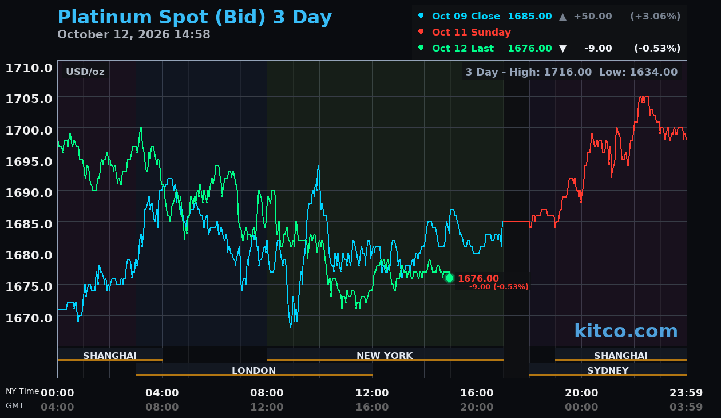Click the 1700.0 price axis label
This screenshot has height=418, width=721.
(29, 131)
